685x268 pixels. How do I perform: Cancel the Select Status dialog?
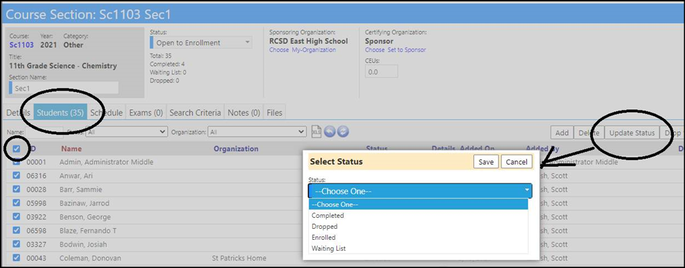517,162
